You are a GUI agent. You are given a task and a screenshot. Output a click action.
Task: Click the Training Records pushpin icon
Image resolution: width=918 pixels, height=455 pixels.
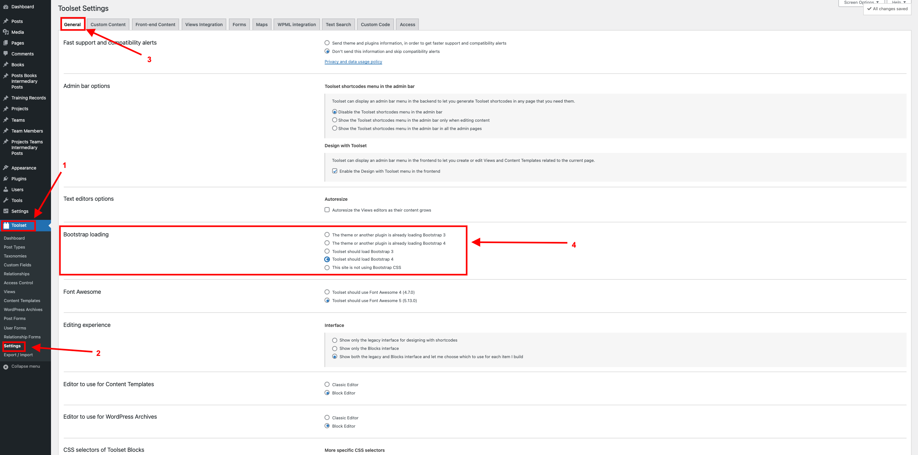click(6, 97)
